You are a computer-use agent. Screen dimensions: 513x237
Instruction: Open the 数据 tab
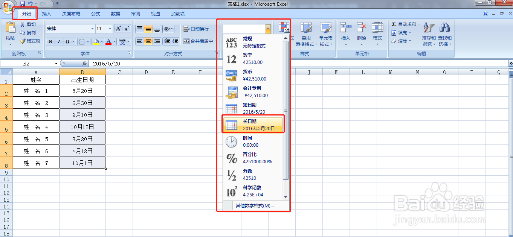click(116, 14)
